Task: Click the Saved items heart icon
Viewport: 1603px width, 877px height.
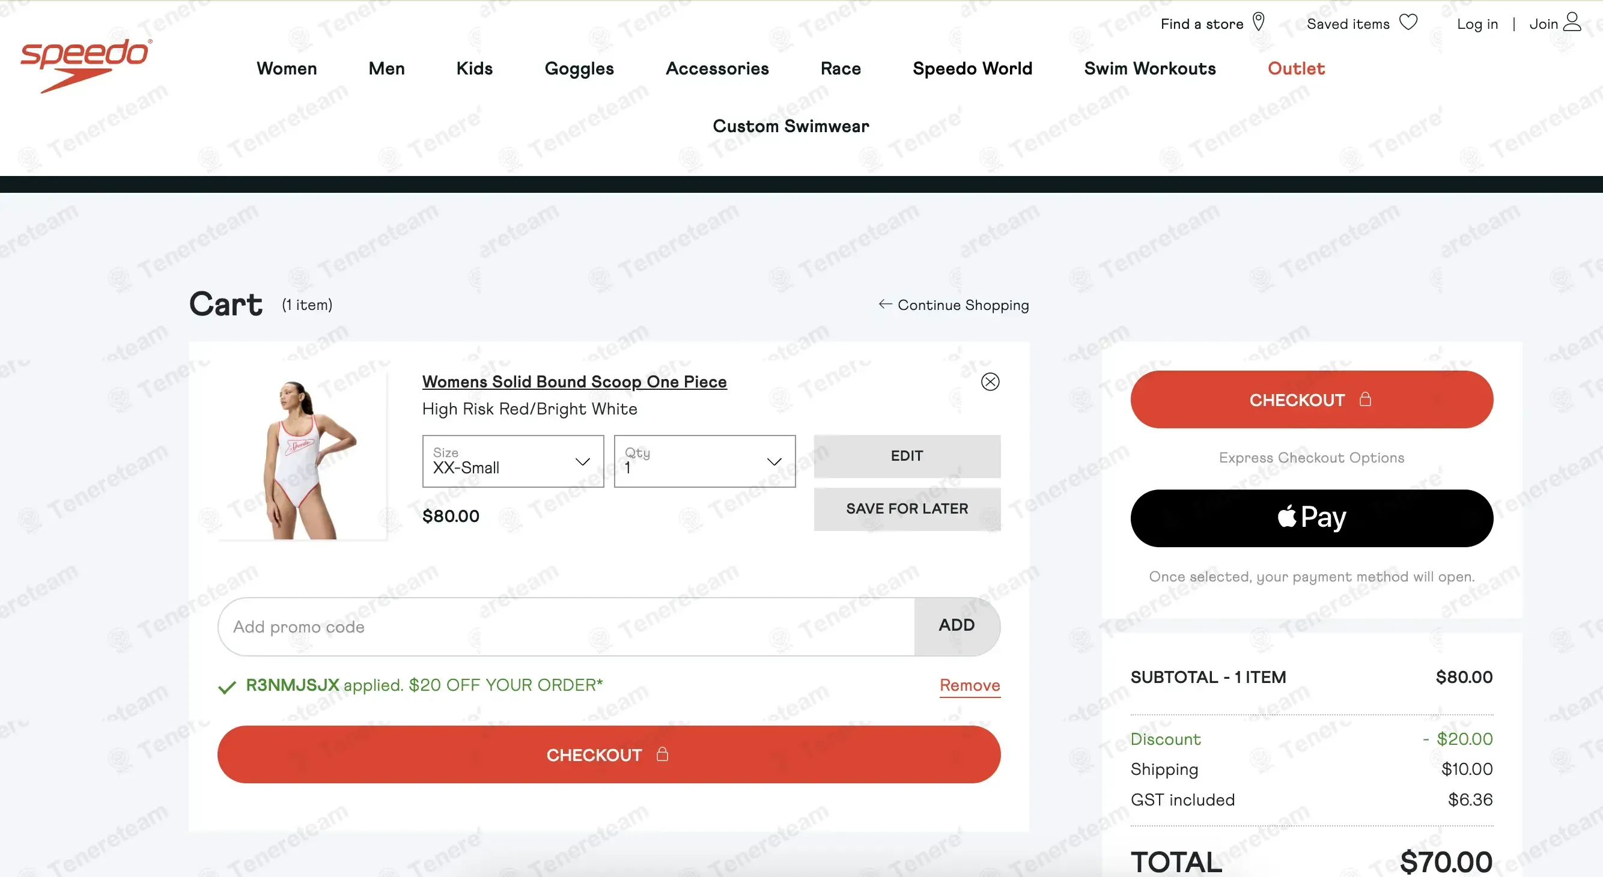Action: pos(1408,22)
